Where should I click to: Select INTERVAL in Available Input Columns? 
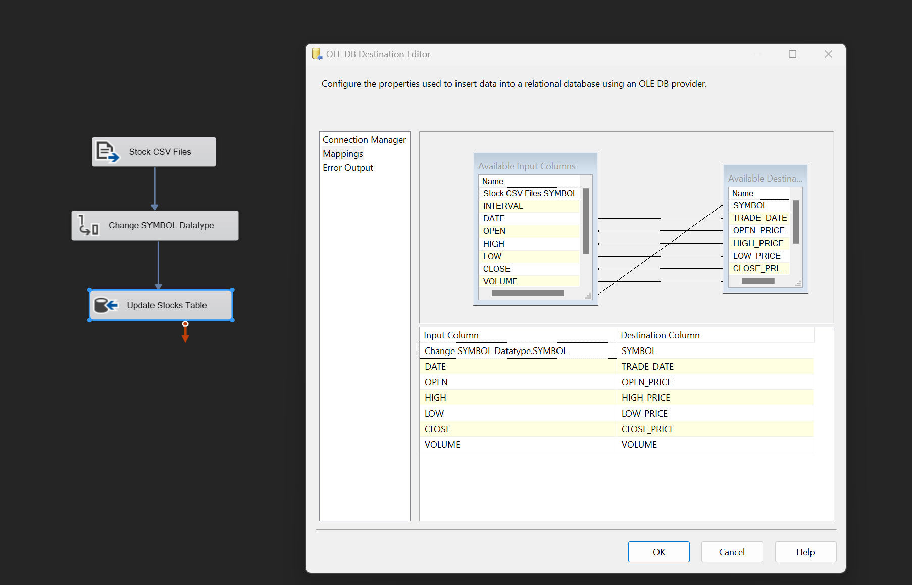(x=503, y=206)
